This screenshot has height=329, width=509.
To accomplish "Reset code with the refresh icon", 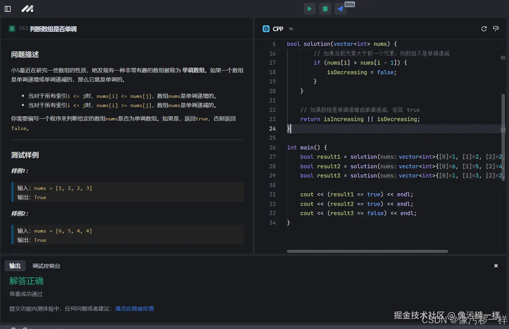I will [x=484, y=29].
